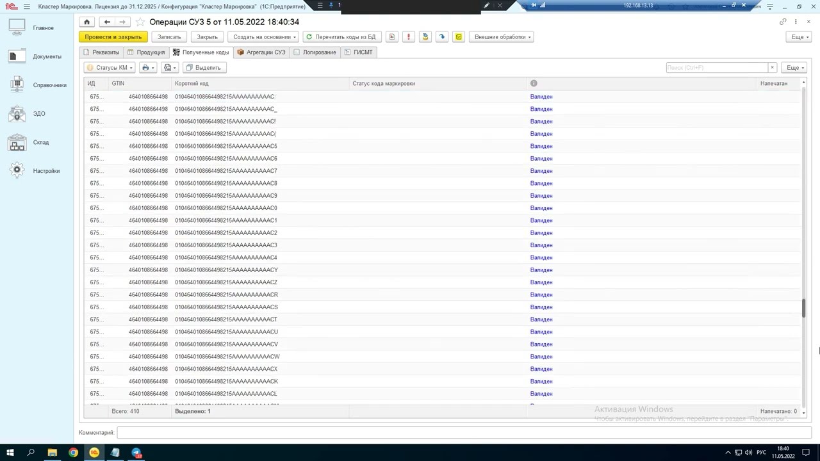Focus the Комментарий input field
This screenshot has width=820, height=461.
click(x=464, y=433)
